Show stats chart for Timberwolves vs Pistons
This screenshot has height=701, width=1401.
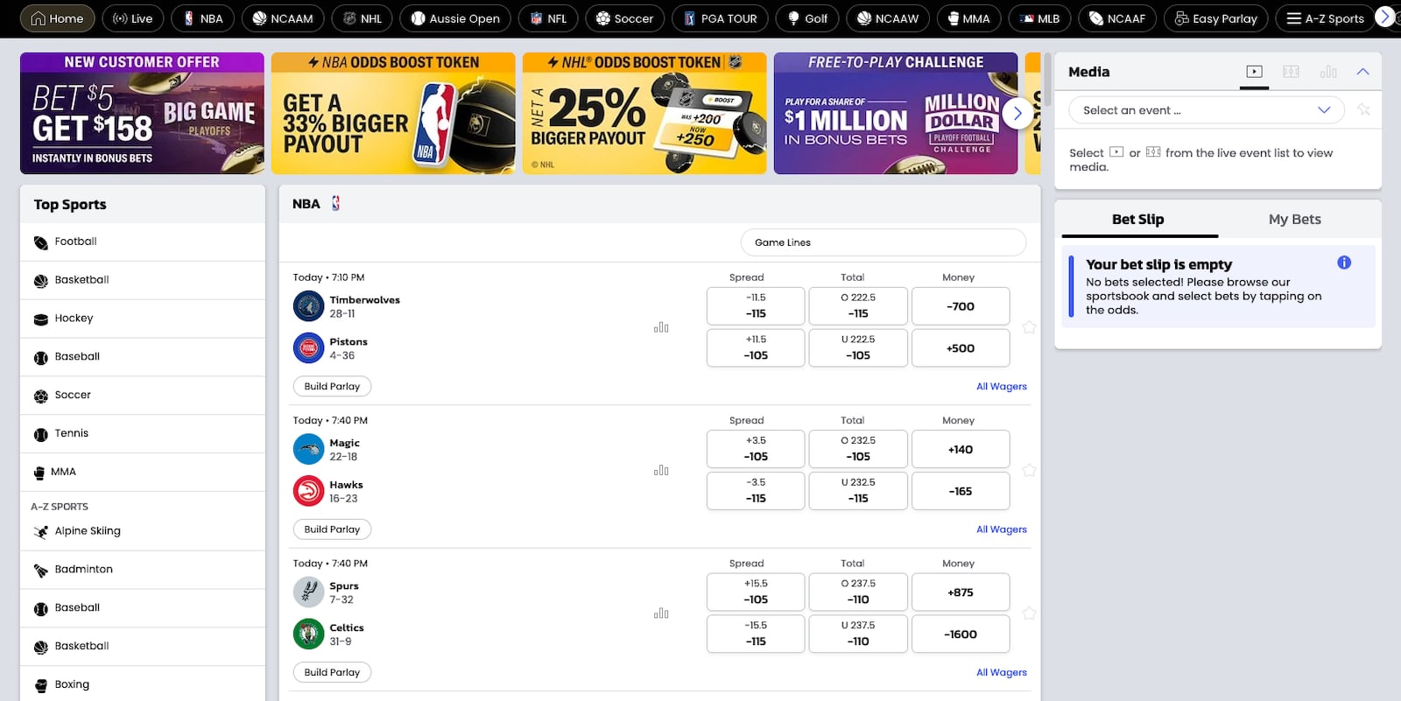[661, 327]
